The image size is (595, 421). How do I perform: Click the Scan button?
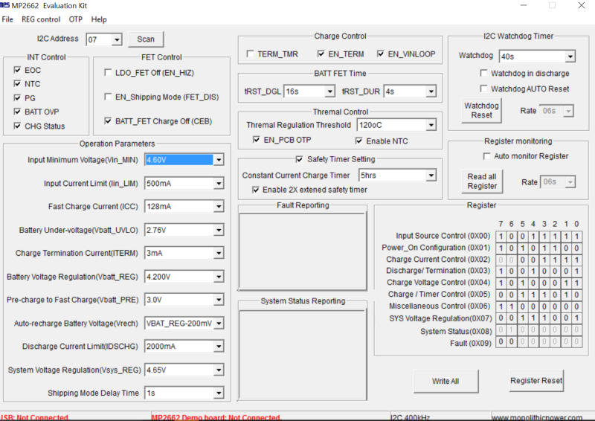coord(146,39)
